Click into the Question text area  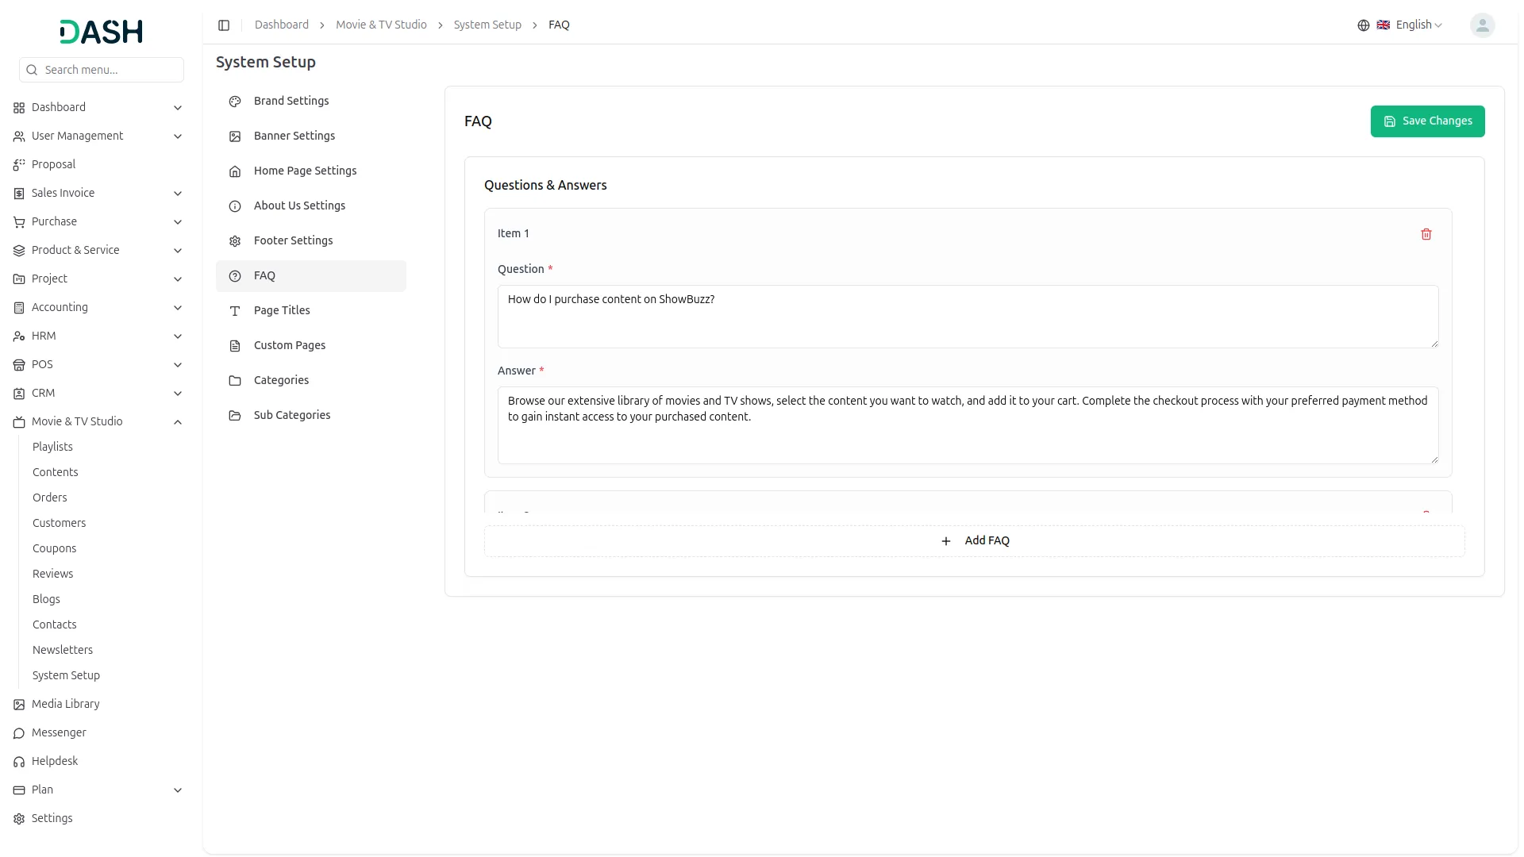pyautogui.click(x=967, y=317)
